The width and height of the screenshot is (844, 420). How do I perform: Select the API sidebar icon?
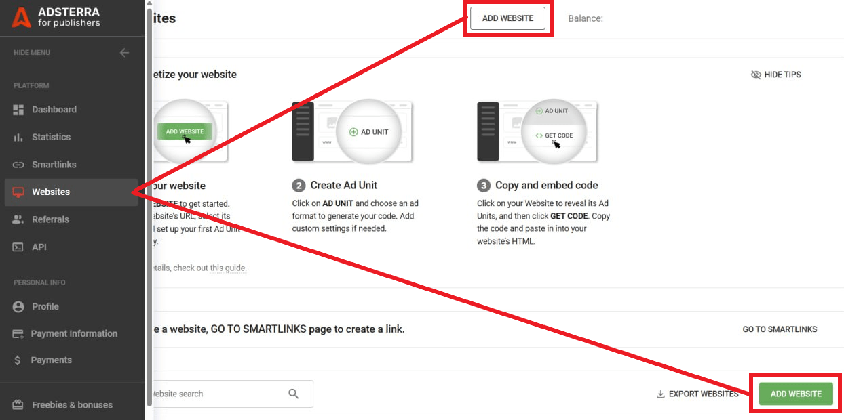16,247
